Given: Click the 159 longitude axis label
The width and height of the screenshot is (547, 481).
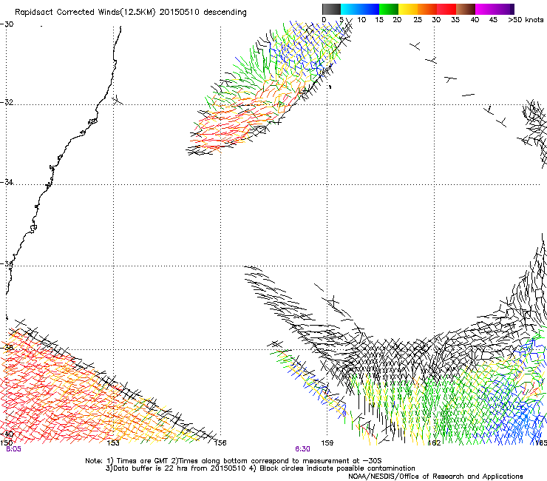Looking at the screenshot, I should (x=327, y=443).
